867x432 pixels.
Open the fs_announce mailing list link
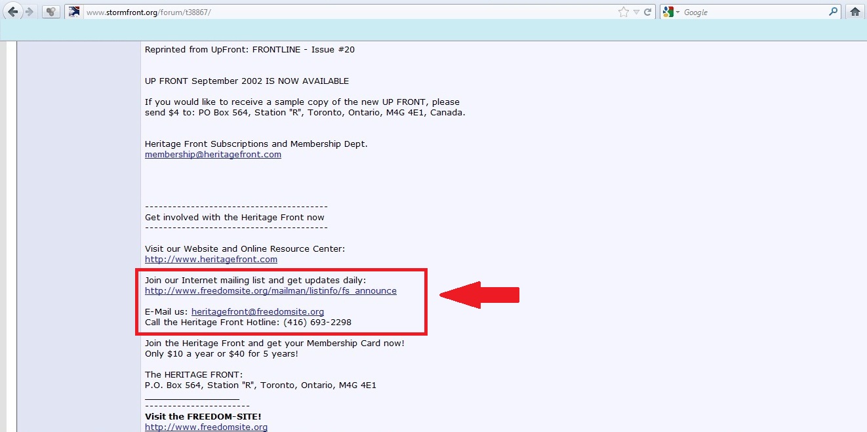pos(271,291)
